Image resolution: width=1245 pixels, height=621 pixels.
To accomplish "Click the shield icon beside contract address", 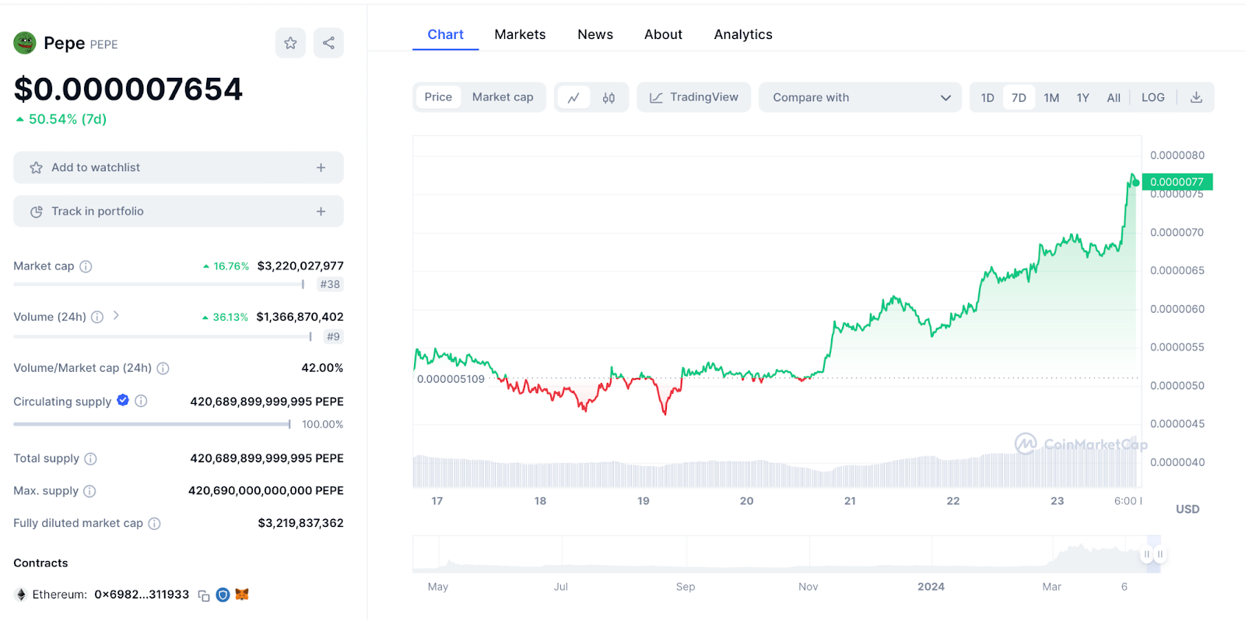I will click(x=223, y=595).
